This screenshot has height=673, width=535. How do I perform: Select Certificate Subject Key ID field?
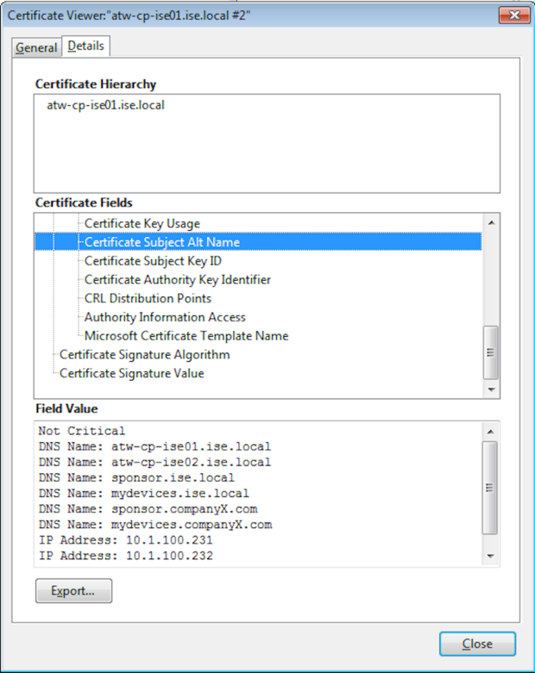click(153, 261)
